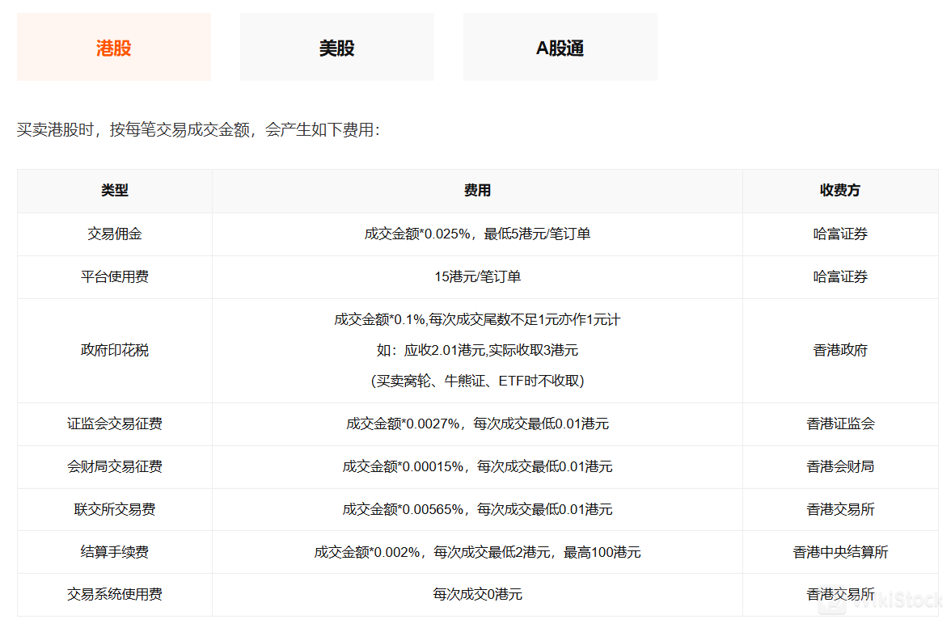This screenshot has width=951, height=628.
Task: Select the 政府印花税 row label
Action: tap(113, 350)
